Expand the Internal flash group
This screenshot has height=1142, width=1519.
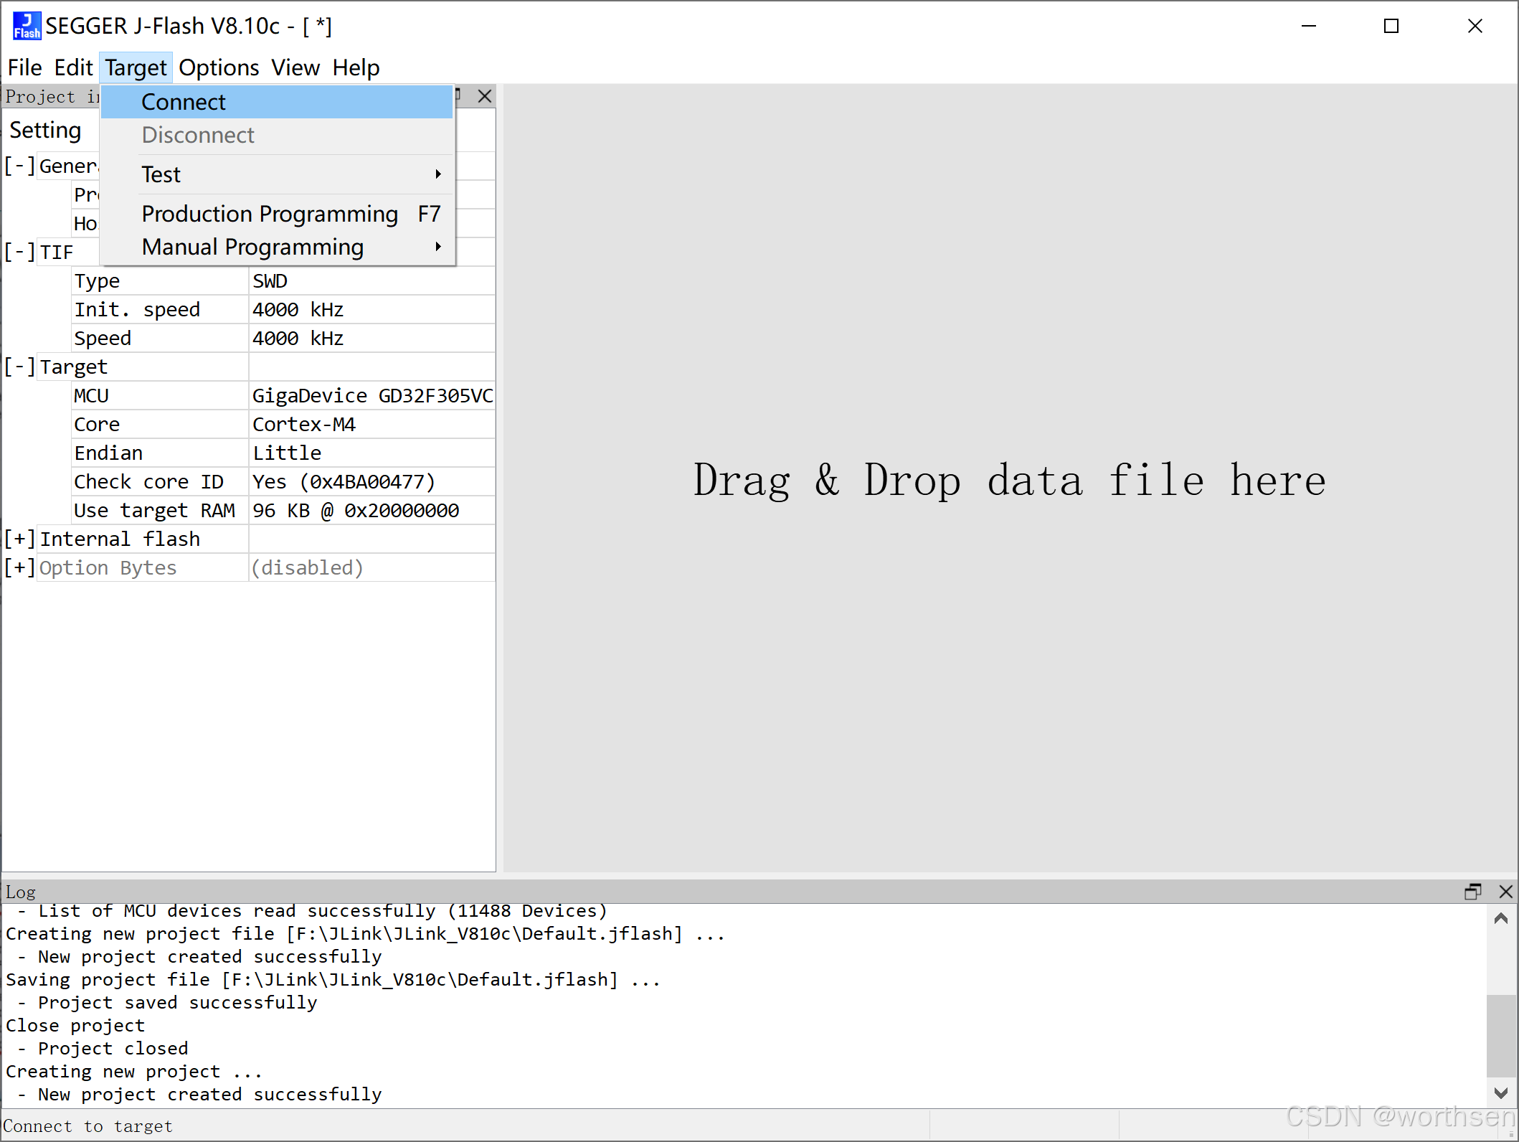pos(19,539)
